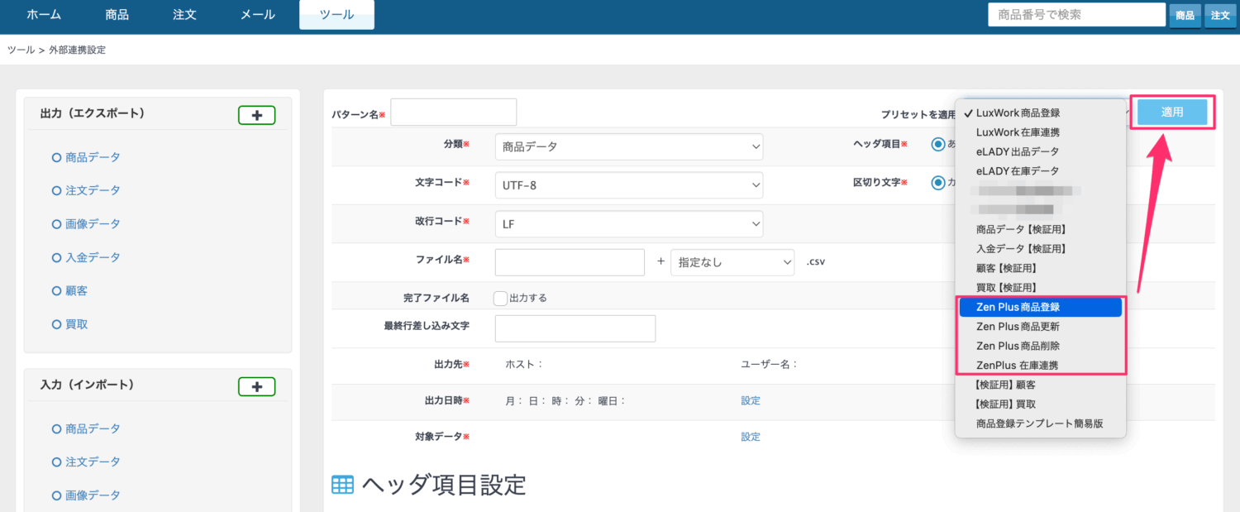Viewport: 1240px width, 512px height.
Task: Open the 設定 link for 対象データ
Action: (751, 437)
